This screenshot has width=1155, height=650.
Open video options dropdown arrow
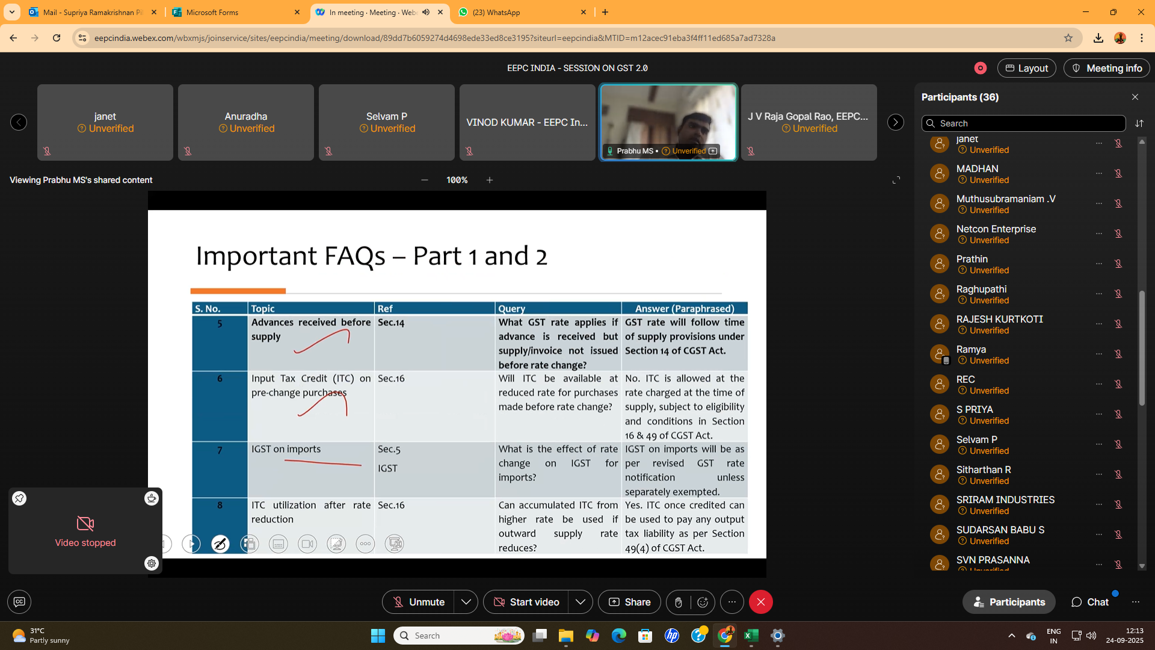581,602
